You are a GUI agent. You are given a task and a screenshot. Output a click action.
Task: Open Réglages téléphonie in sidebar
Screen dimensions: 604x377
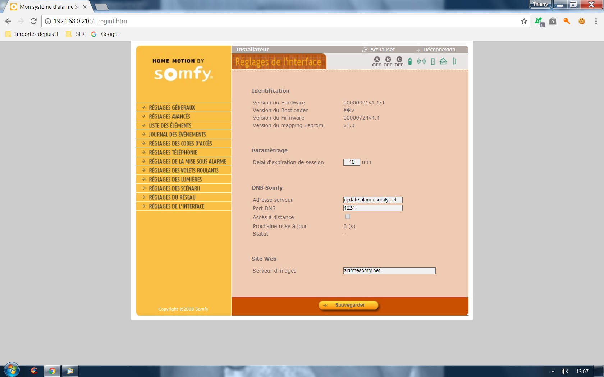[173, 152]
